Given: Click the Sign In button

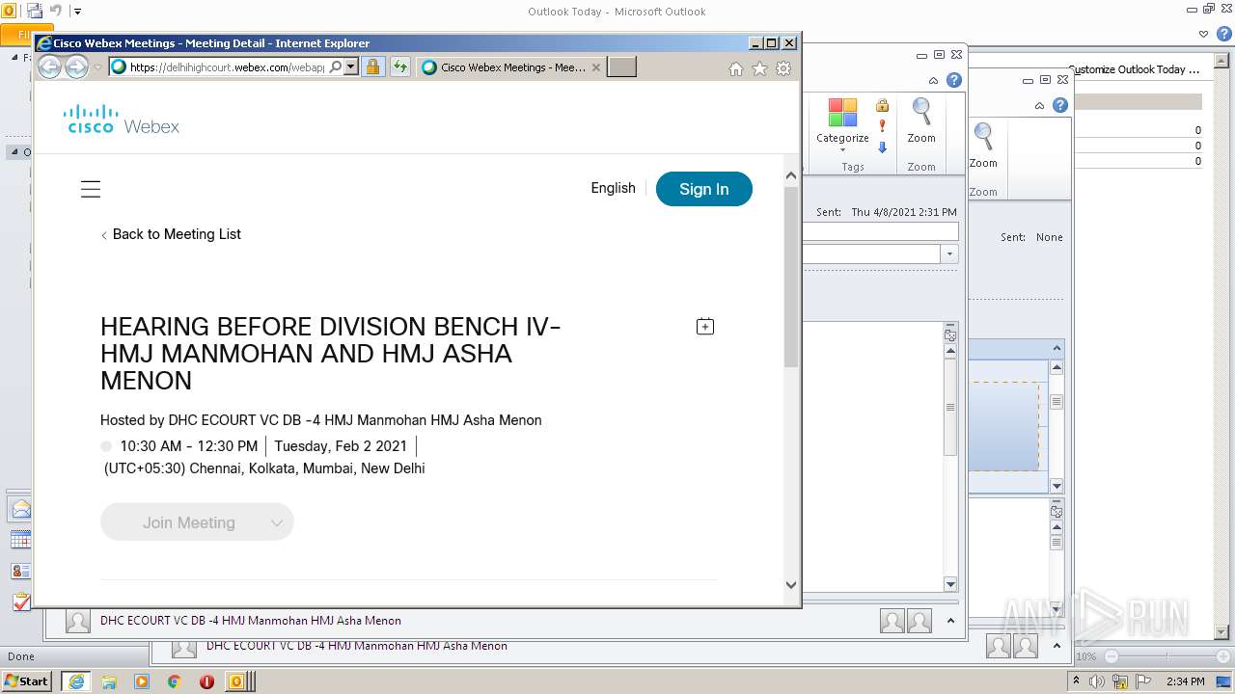Looking at the screenshot, I should coord(703,189).
